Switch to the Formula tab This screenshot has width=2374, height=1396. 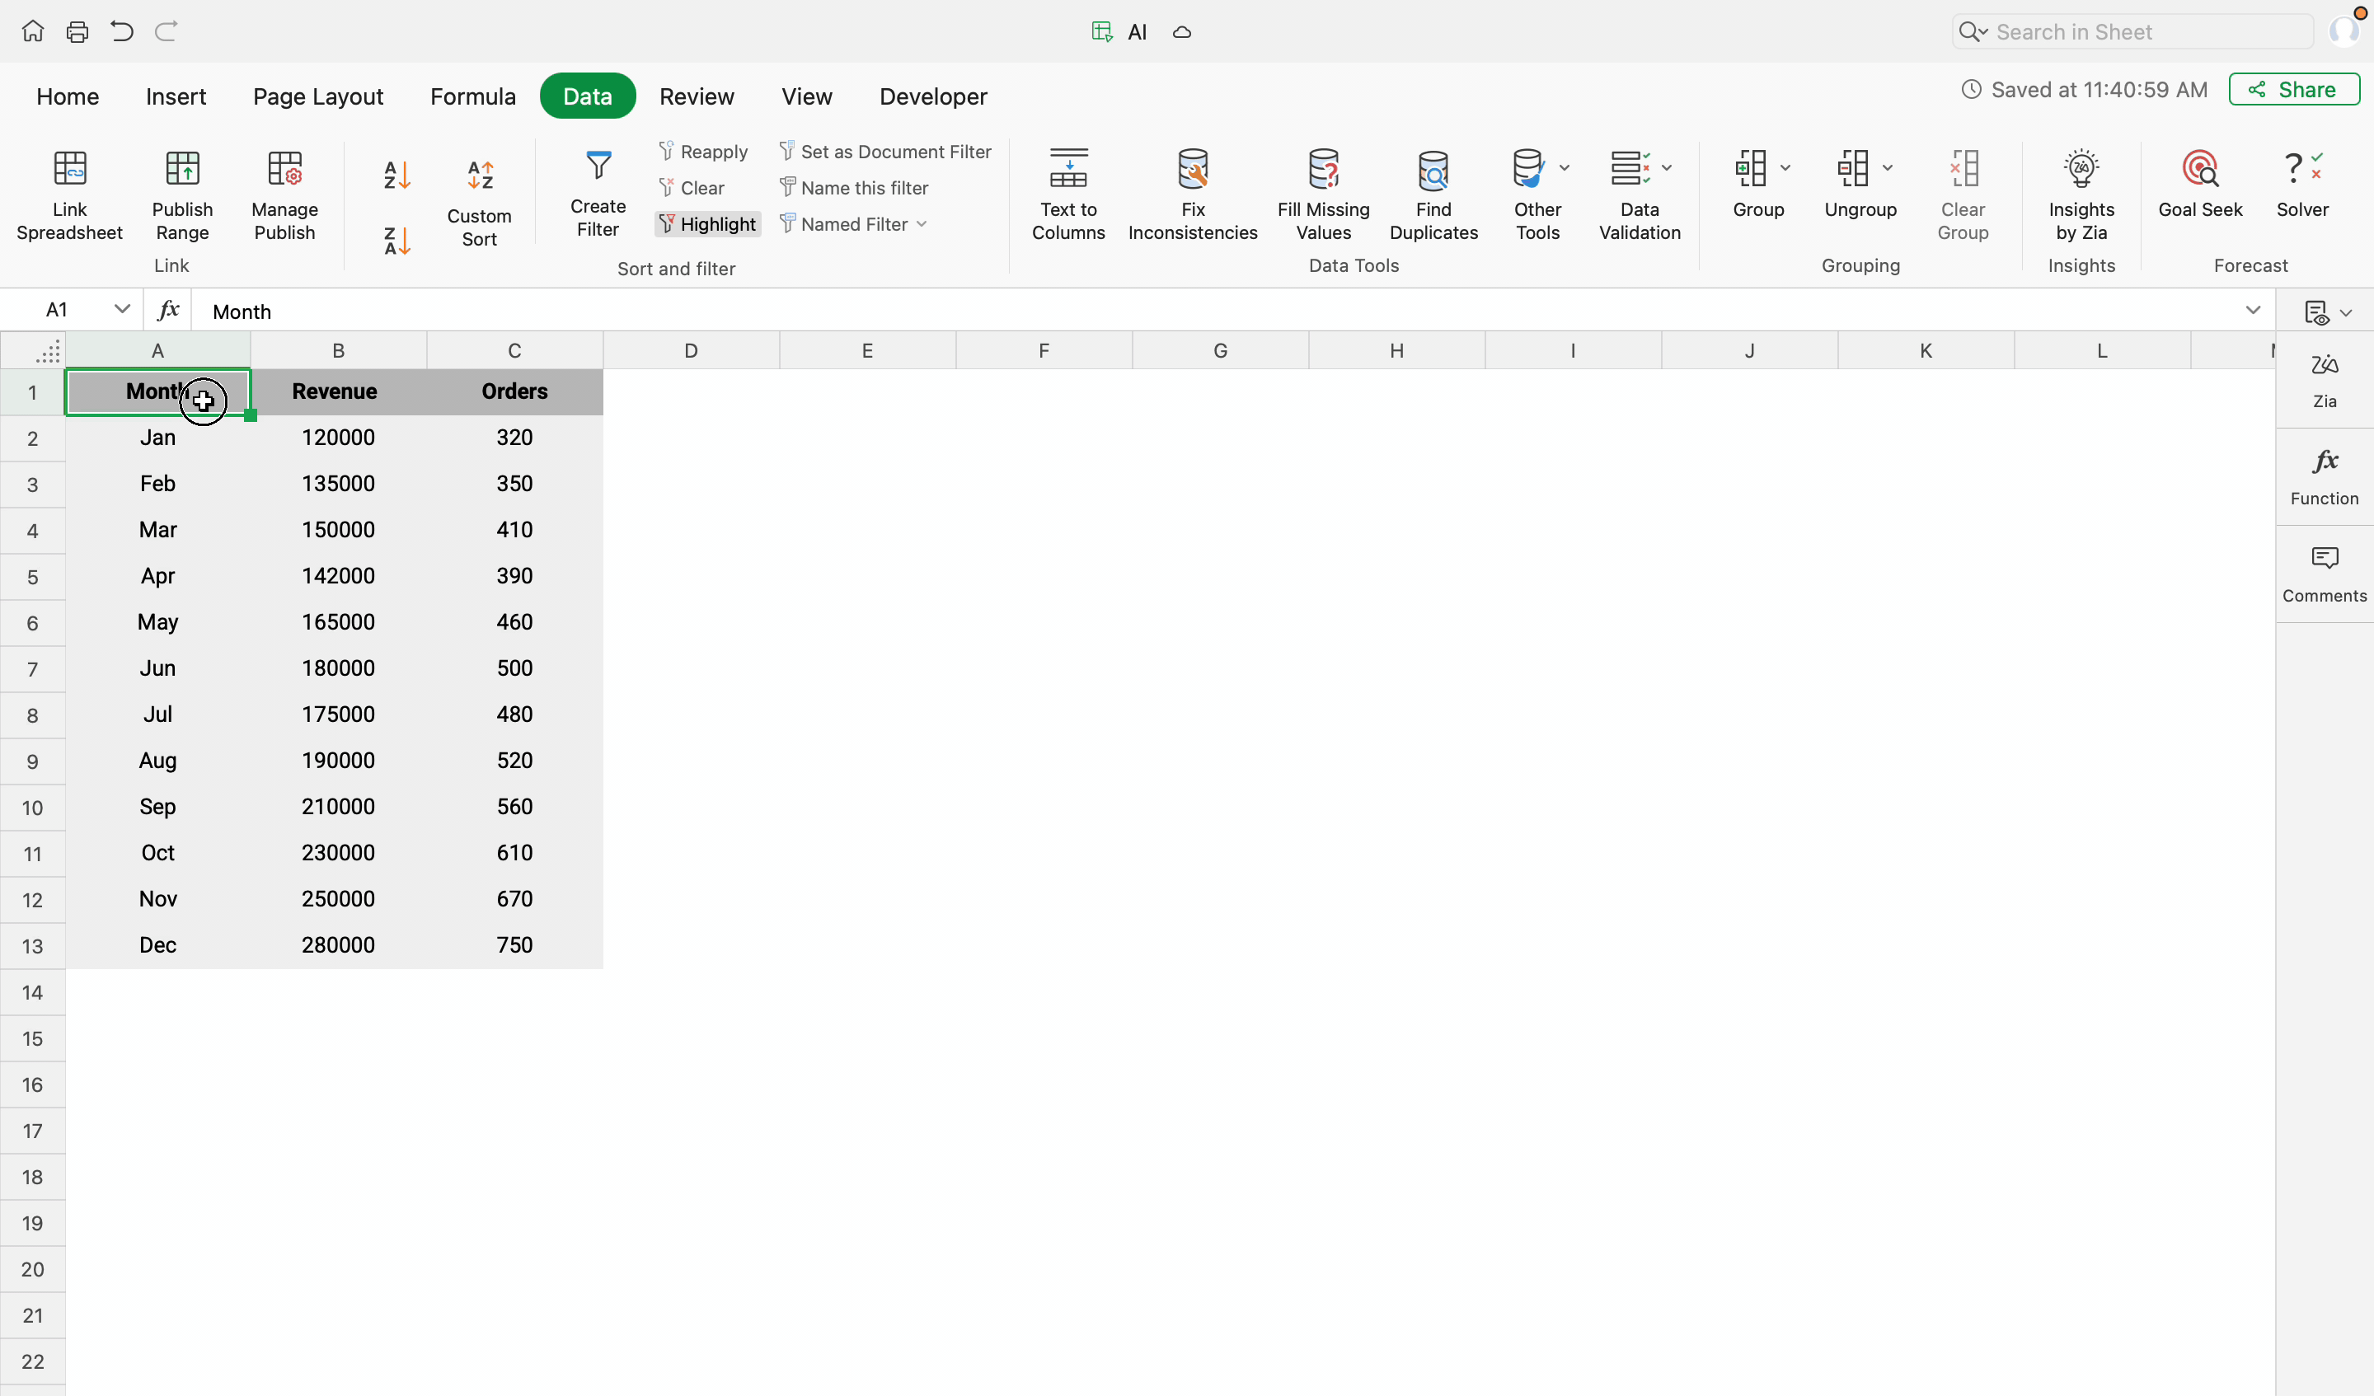(472, 96)
